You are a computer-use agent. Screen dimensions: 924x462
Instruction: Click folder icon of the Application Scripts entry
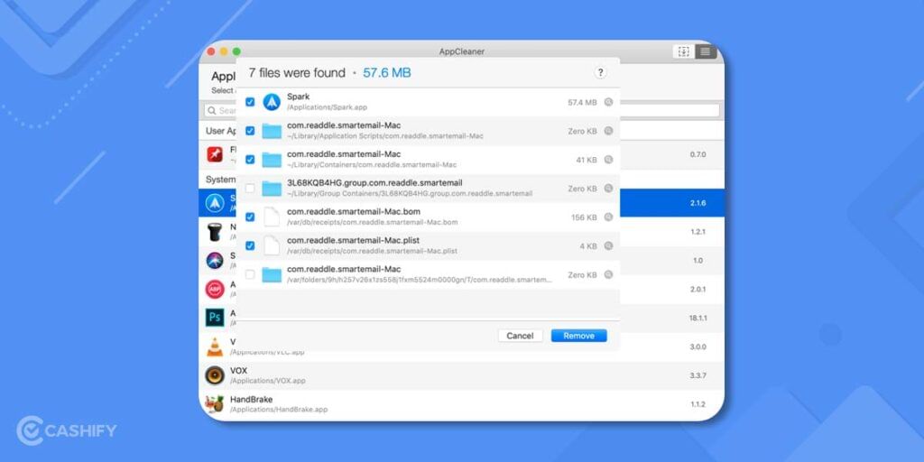click(272, 131)
